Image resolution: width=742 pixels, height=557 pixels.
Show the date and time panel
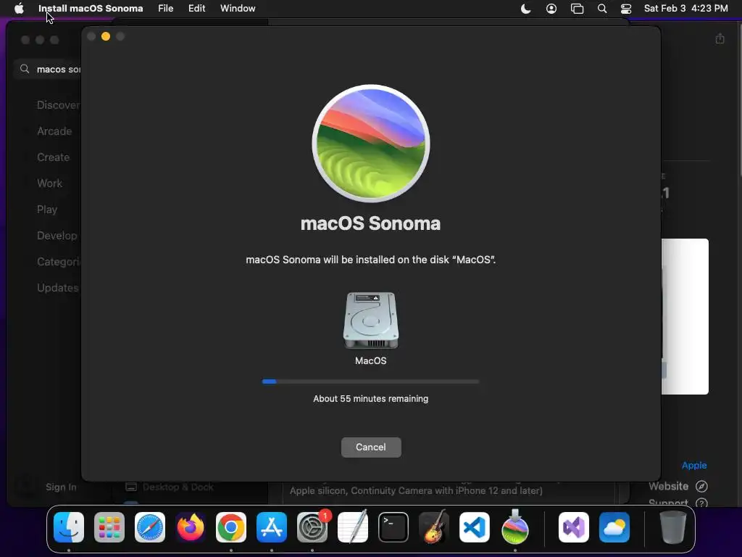(685, 9)
